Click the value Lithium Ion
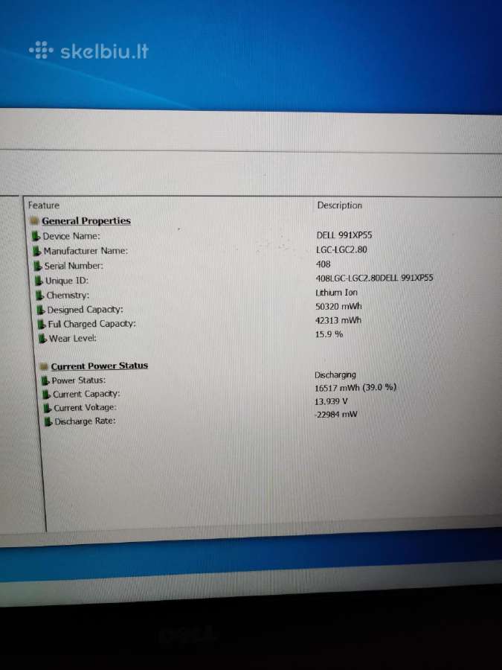 tap(336, 293)
